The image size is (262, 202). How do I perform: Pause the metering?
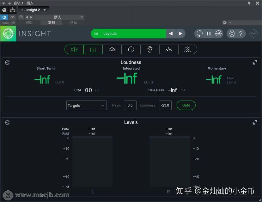(209, 34)
